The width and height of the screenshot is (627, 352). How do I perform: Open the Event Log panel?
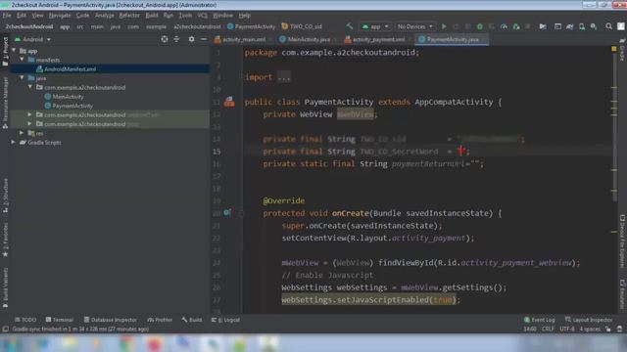tap(539, 320)
